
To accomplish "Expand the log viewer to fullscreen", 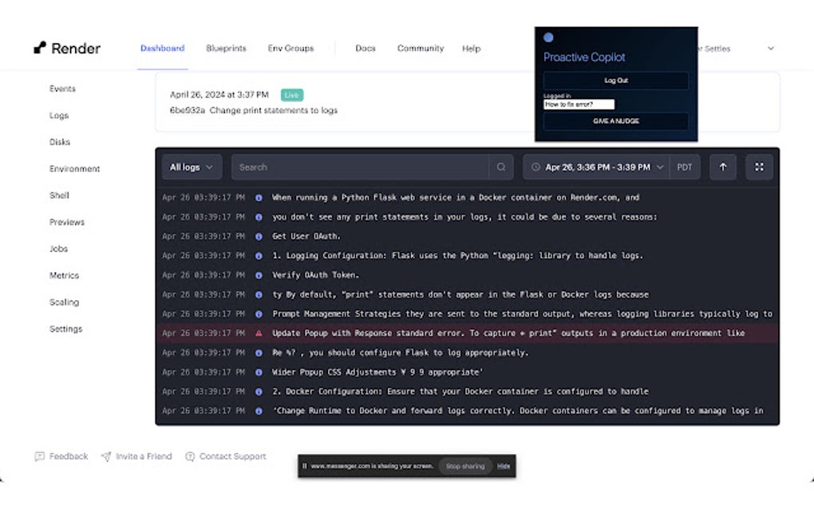I will click(759, 167).
